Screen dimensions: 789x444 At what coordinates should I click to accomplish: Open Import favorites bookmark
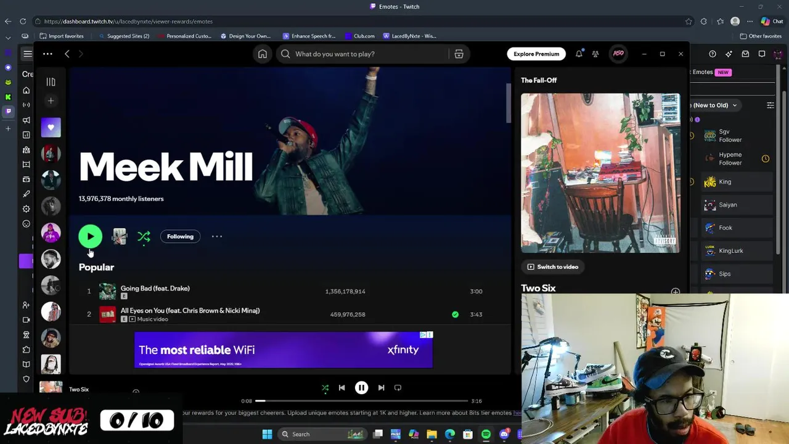pos(62,36)
